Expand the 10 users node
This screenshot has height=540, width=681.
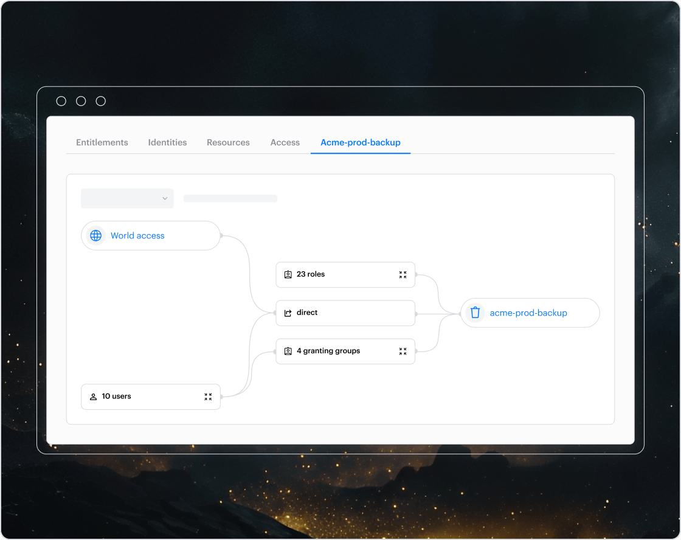point(208,396)
